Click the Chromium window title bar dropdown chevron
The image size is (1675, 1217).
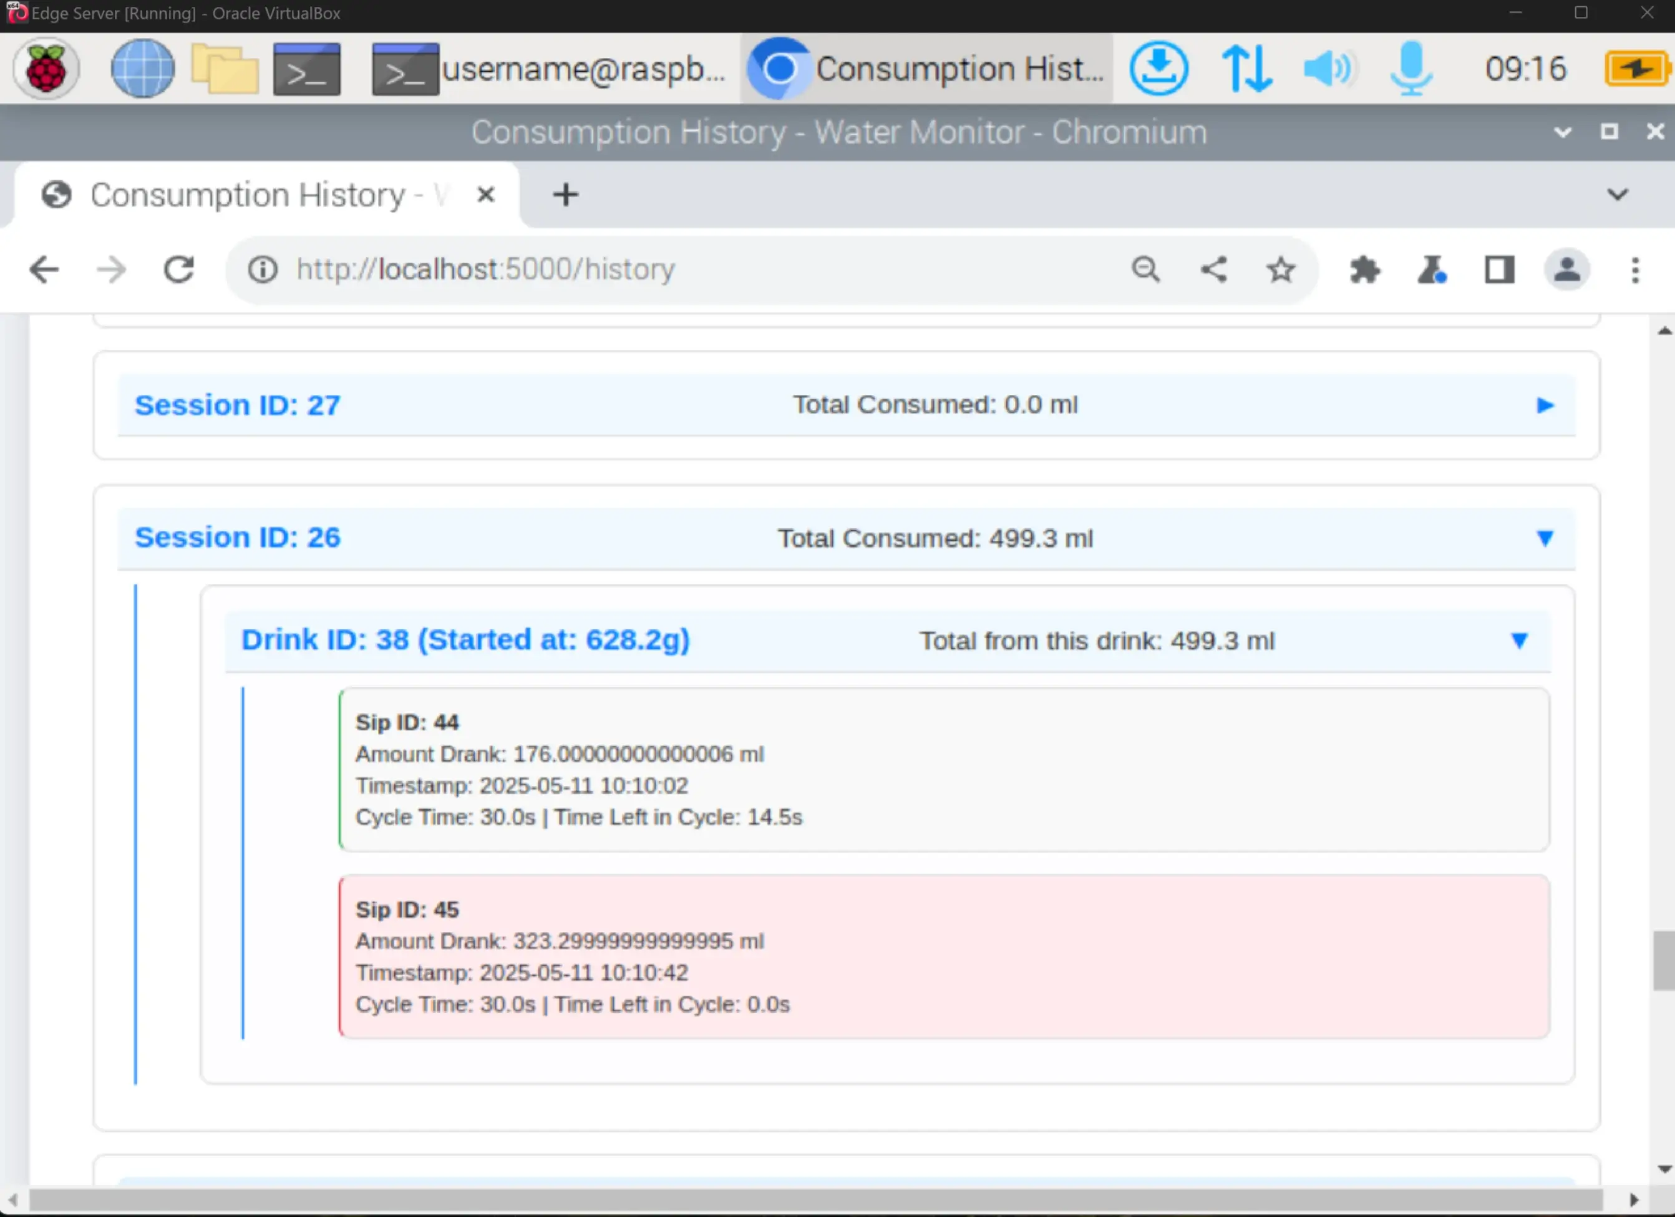click(x=1562, y=132)
